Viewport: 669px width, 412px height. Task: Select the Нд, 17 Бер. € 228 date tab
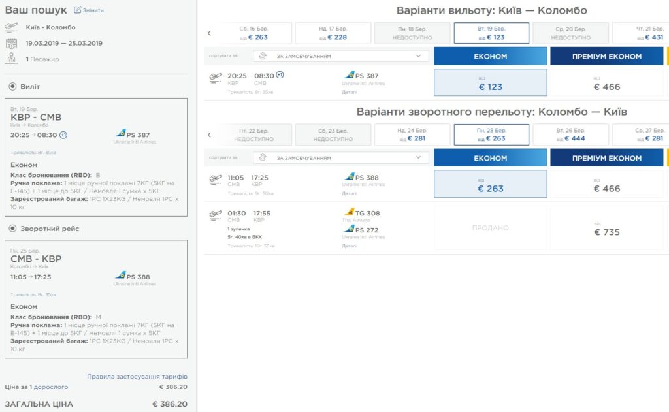click(x=333, y=33)
